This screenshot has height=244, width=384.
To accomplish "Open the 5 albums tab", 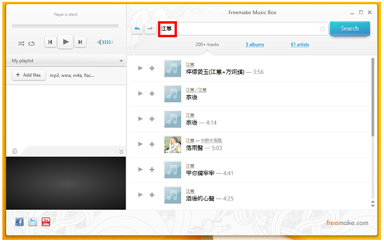I will pos(254,44).
